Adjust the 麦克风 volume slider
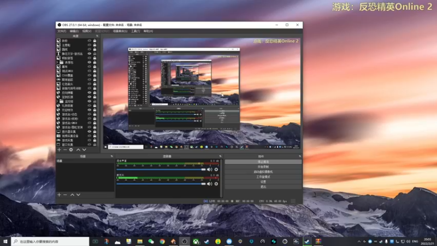Screen dimensions: 437x246 [161, 184]
